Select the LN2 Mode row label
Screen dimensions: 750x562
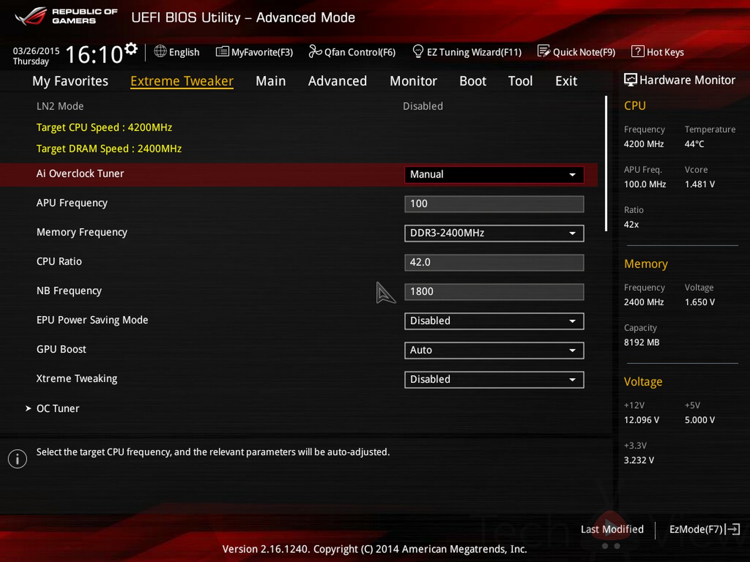point(60,106)
